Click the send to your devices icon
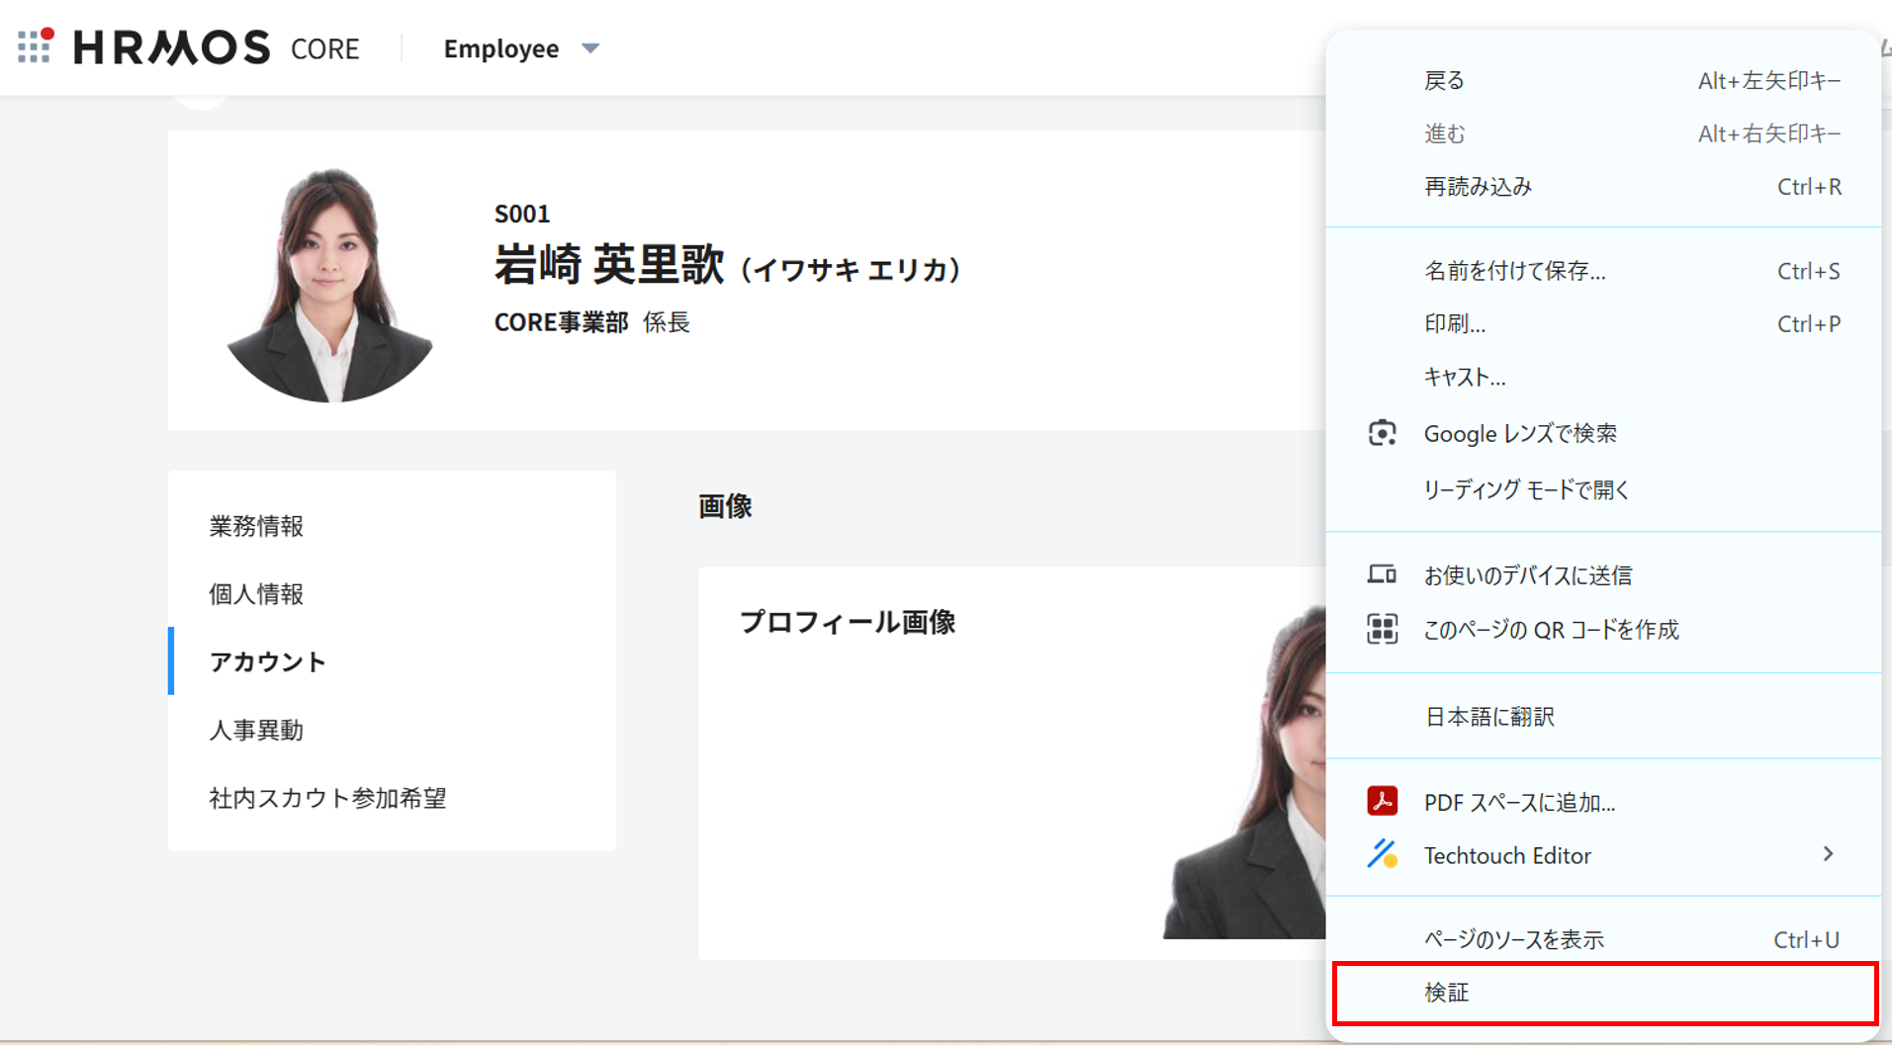This screenshot has width=1892, height=1048. click(1382, 574)
